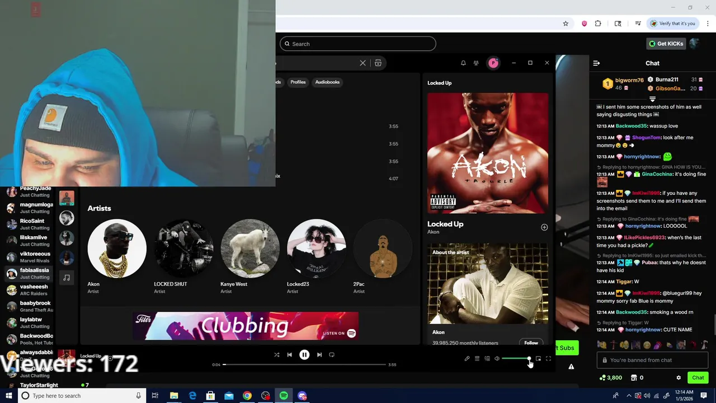Open the Brave shield extension icon

click(x=584, y=24)
